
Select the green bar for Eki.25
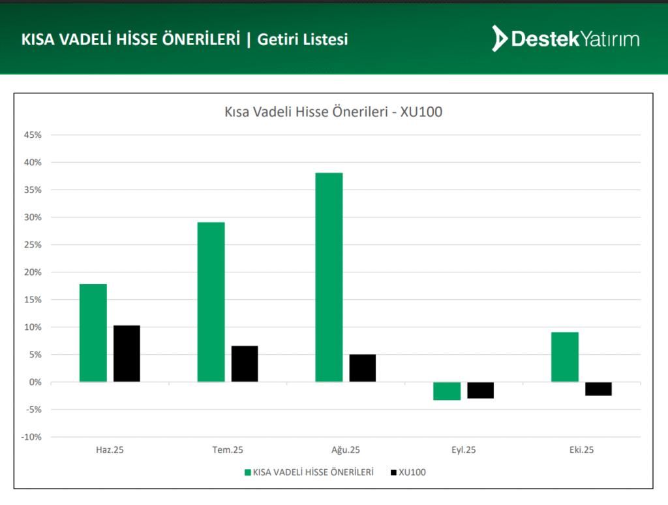[565, 357]
